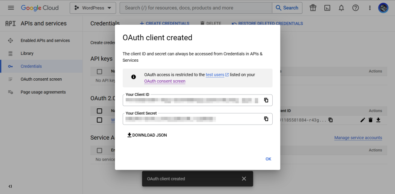Copy the Client ID to clipboard
This screenshot has width=395, height=194.
[266, 100]
